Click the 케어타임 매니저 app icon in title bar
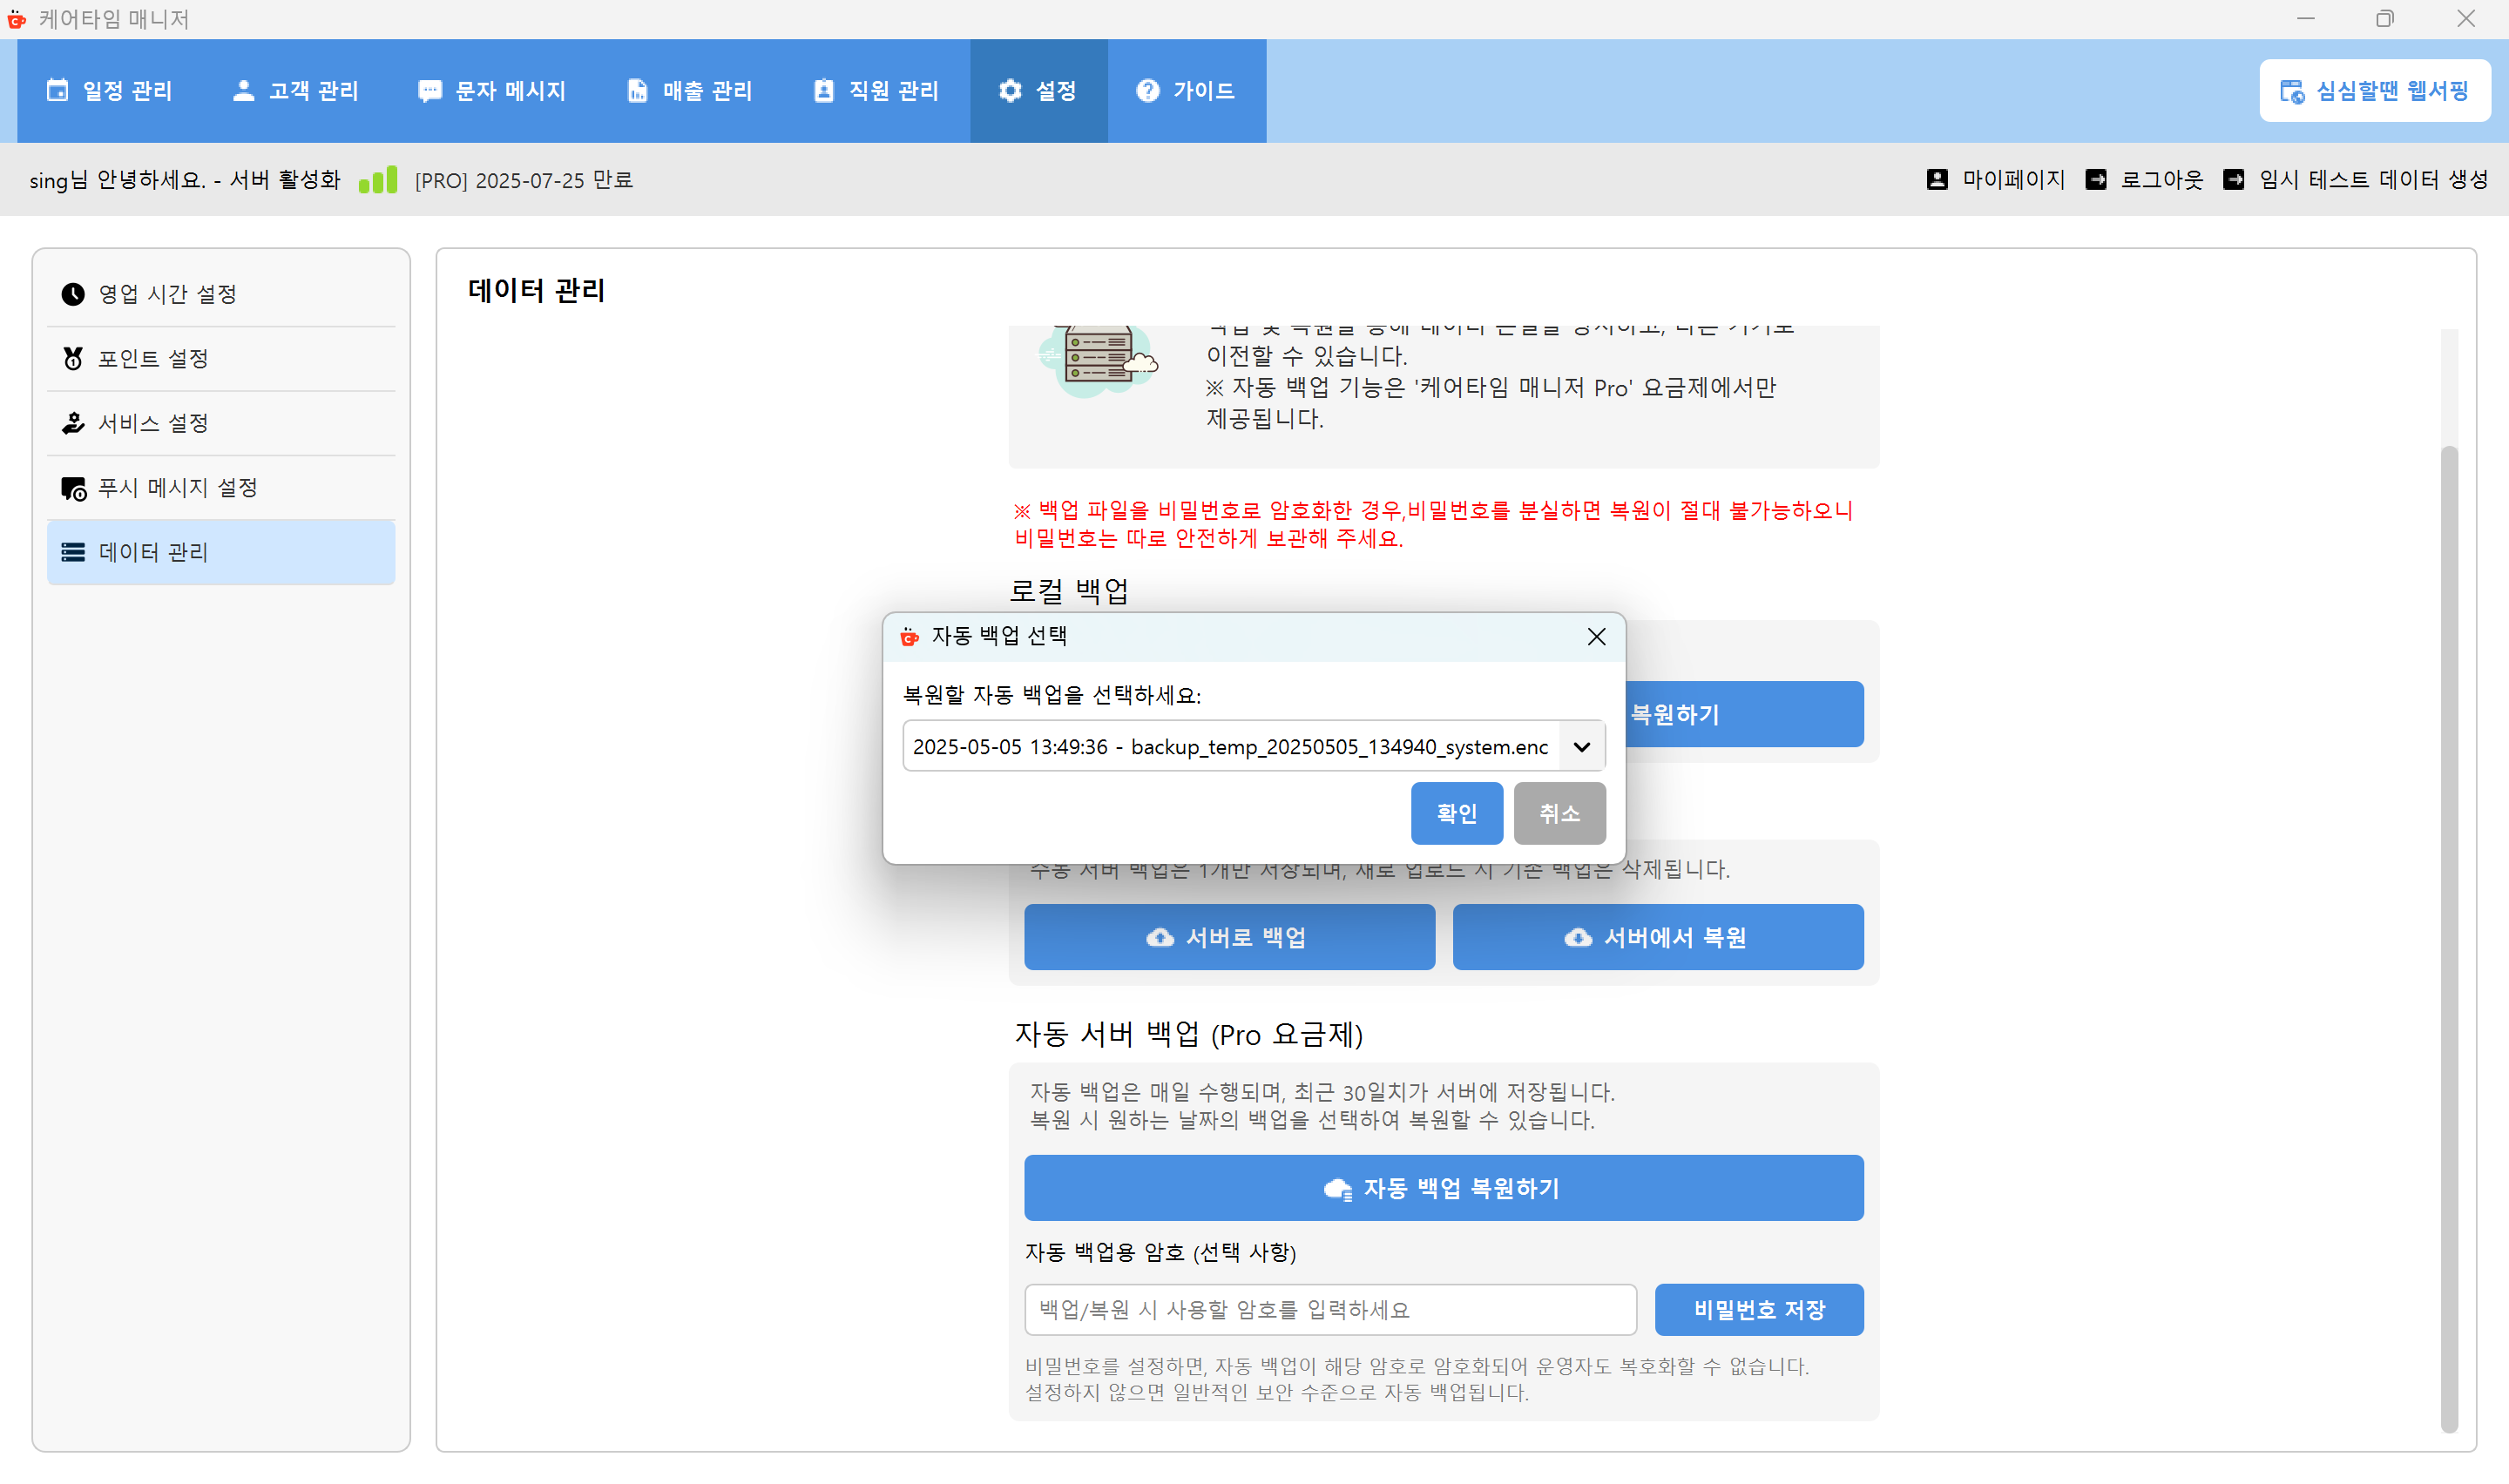Viewport: 2509px width, 1484px height. (x=17, y=19)
